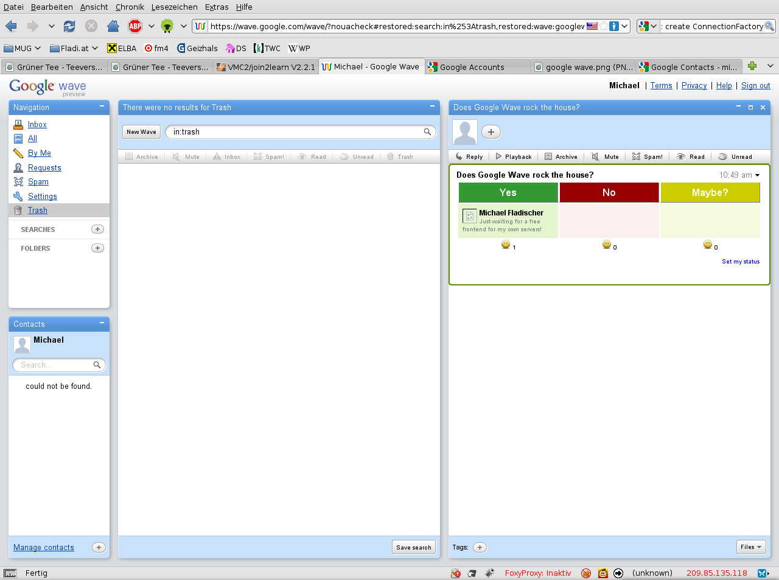Archive the open wave from wave toolbar

click(561, 156)
